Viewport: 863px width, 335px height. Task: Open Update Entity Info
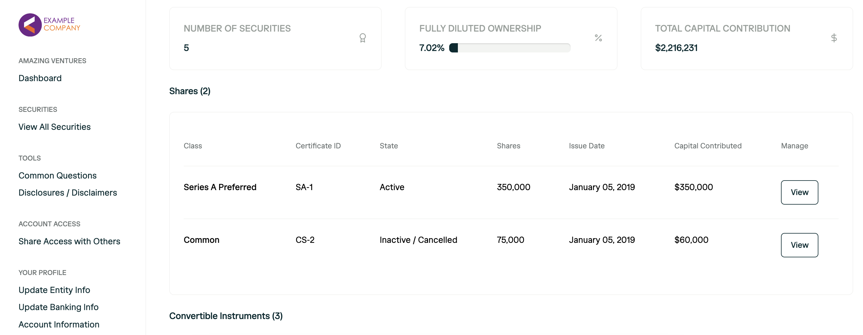tap(54, 290)
